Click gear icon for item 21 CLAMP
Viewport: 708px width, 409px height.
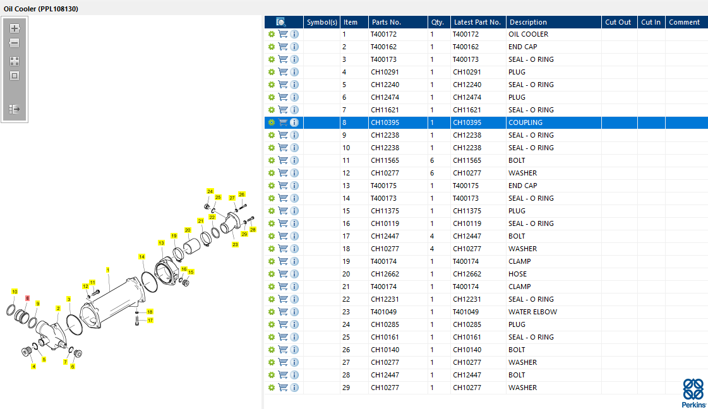(x=272, y=287)
